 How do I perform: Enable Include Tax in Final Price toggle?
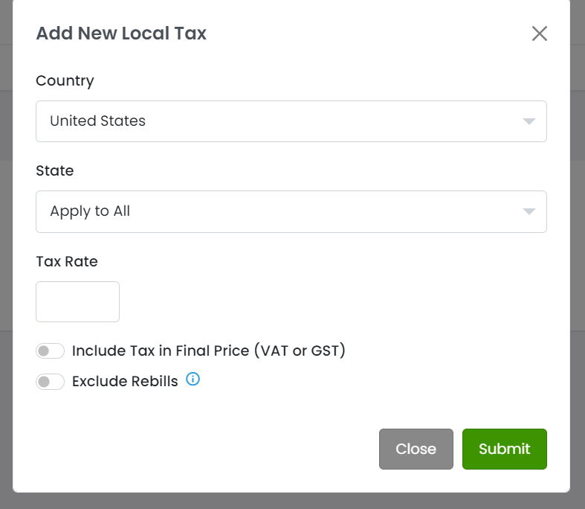coord(50,350)
